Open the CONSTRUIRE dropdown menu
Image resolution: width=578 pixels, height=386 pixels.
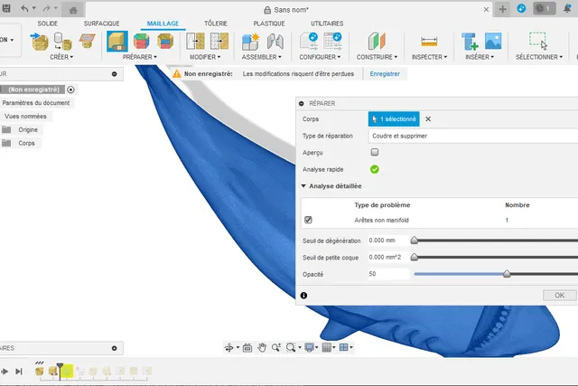pos(377,57)
